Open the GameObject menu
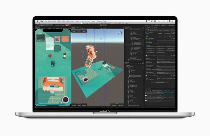The image size is (210, 136). 62,21
